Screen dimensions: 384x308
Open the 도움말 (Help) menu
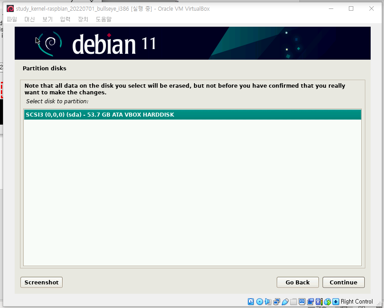tap(103, 19)
